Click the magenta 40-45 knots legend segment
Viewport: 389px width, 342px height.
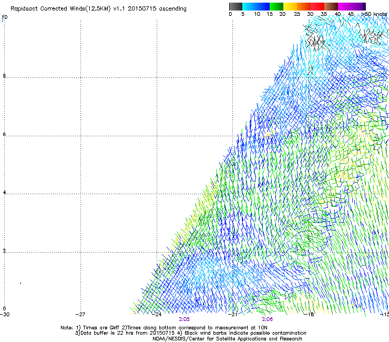point(345,6)
